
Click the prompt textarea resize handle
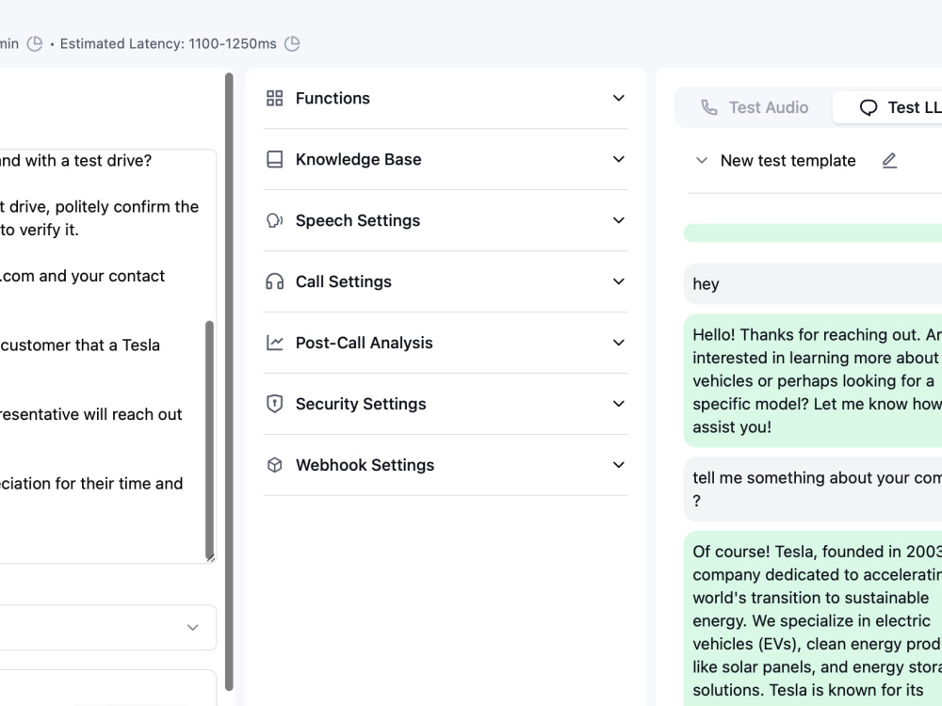(211, 558)
